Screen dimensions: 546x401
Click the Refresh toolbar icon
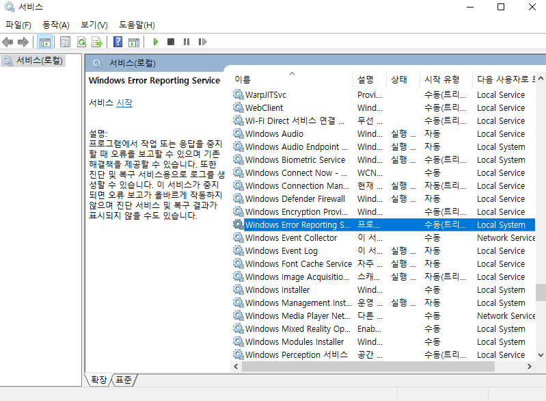(x=82, y=42)
